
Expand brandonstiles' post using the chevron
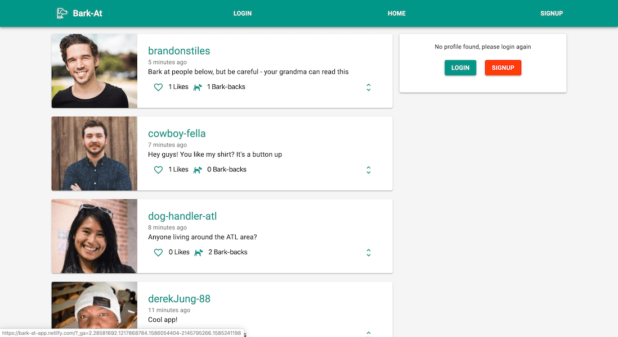point(368,88)
